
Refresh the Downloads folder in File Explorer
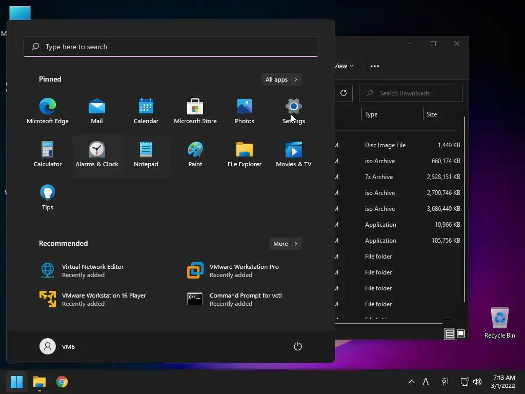(x=344, y=93)
